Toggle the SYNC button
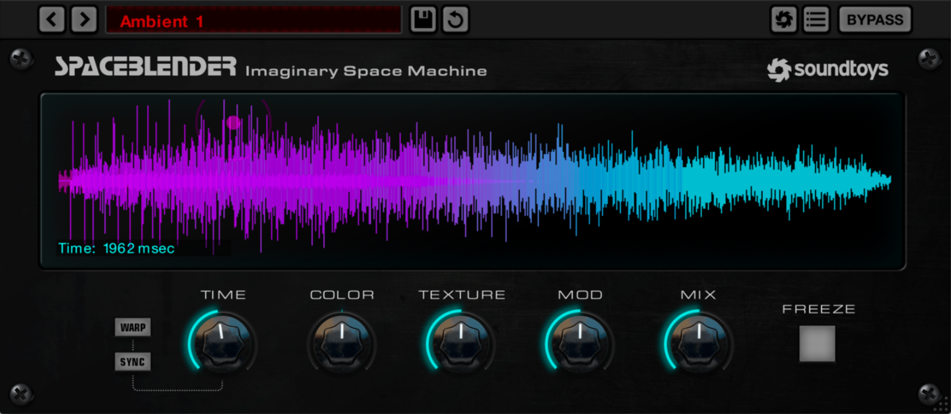The width and height of the screenshot is (951, 414). pyautogui.click(x=132, y=362)
